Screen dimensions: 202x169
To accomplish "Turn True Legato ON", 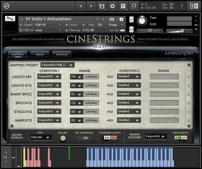I will [x=177, y=138].
